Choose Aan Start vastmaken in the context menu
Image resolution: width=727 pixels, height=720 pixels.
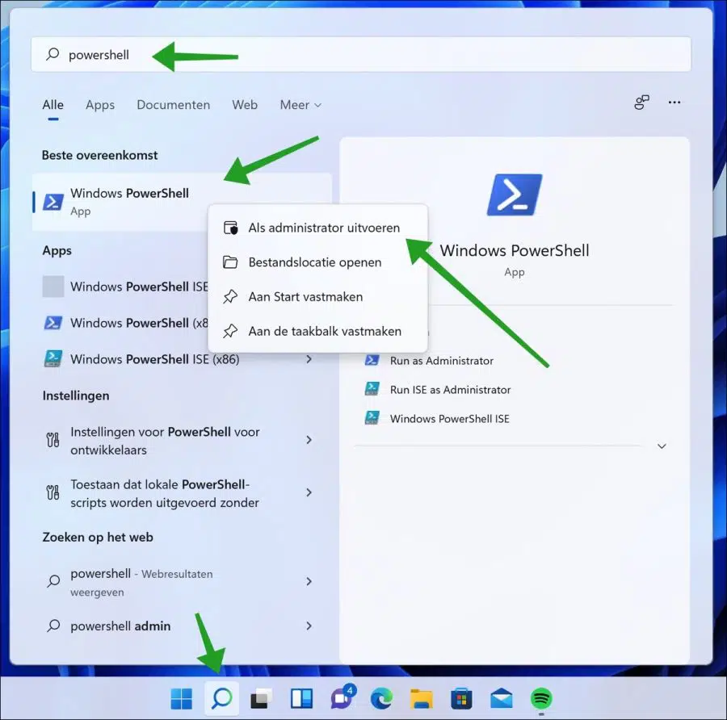(317, 296)
